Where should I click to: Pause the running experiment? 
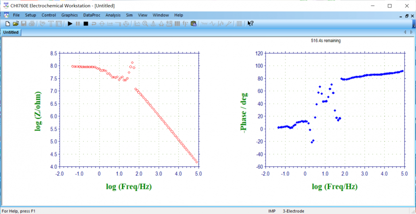click(x=78, y=24)
